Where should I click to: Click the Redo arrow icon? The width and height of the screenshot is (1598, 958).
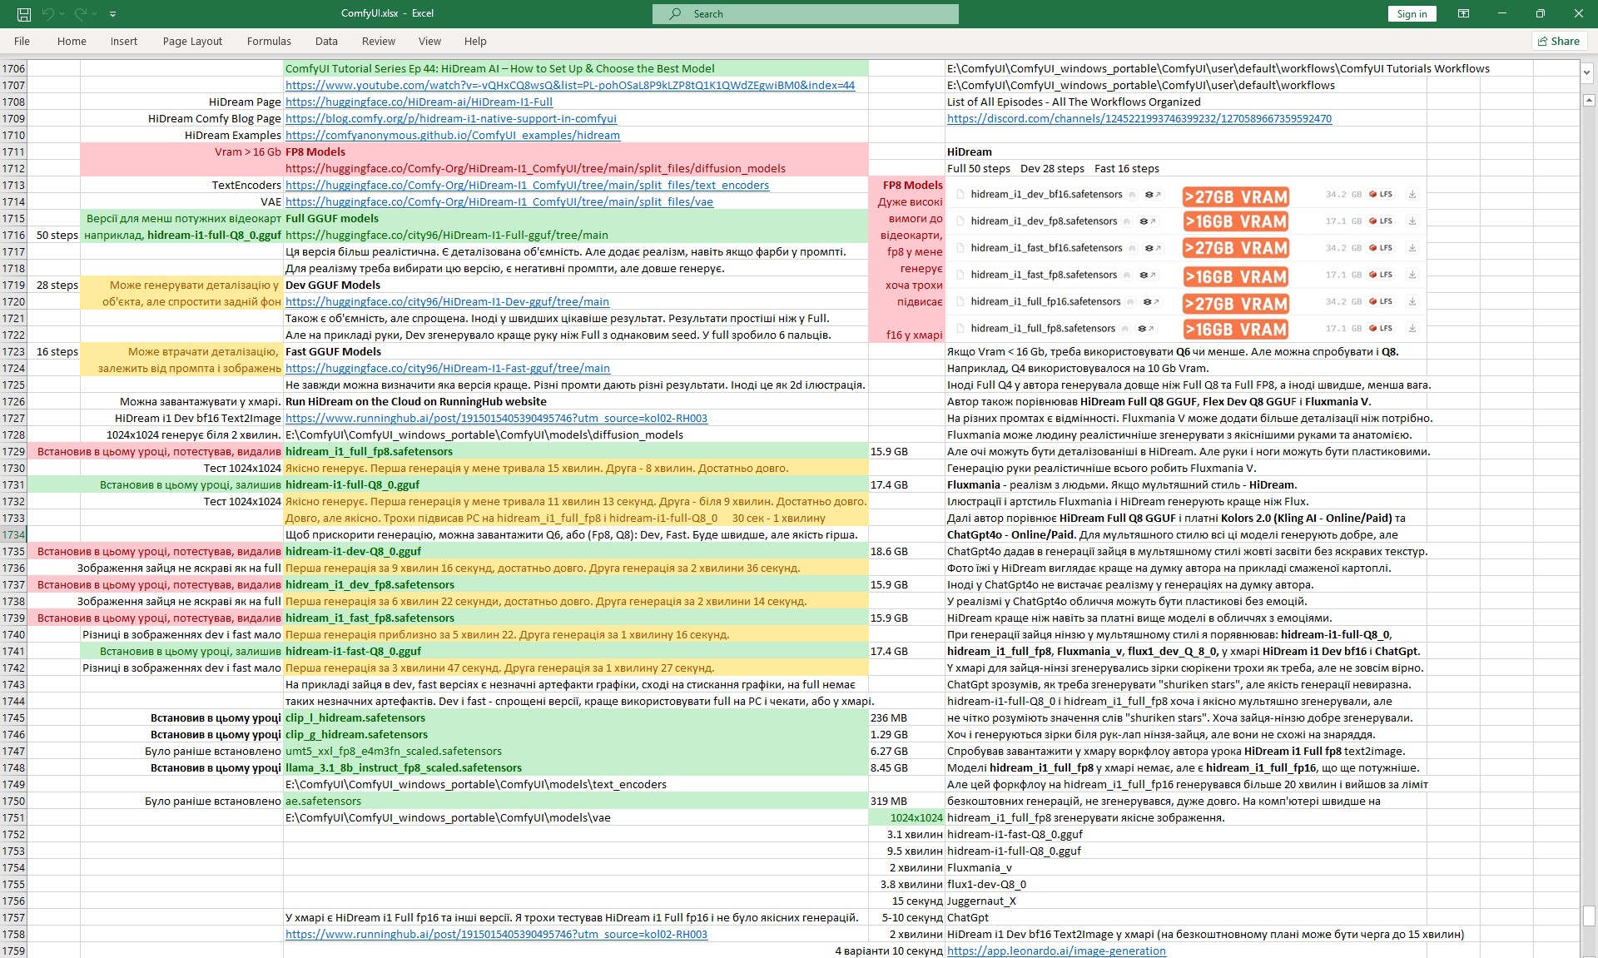pyautogui.click(x=80, y=14)
